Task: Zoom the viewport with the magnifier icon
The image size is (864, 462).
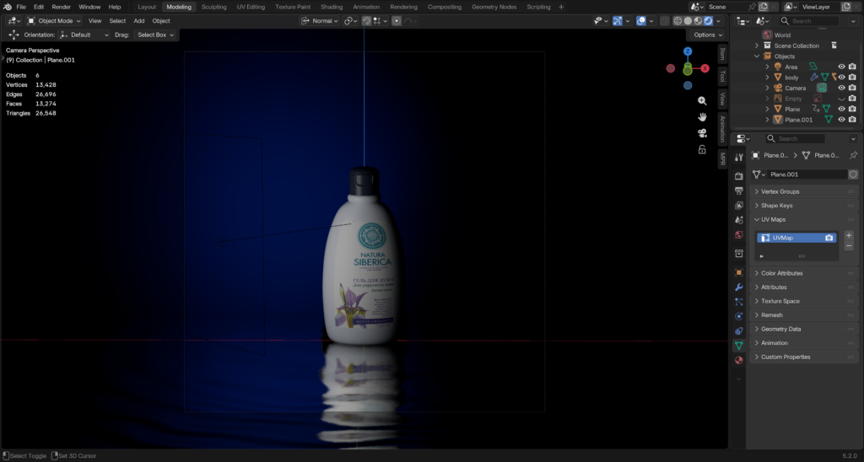Action: 702,101
